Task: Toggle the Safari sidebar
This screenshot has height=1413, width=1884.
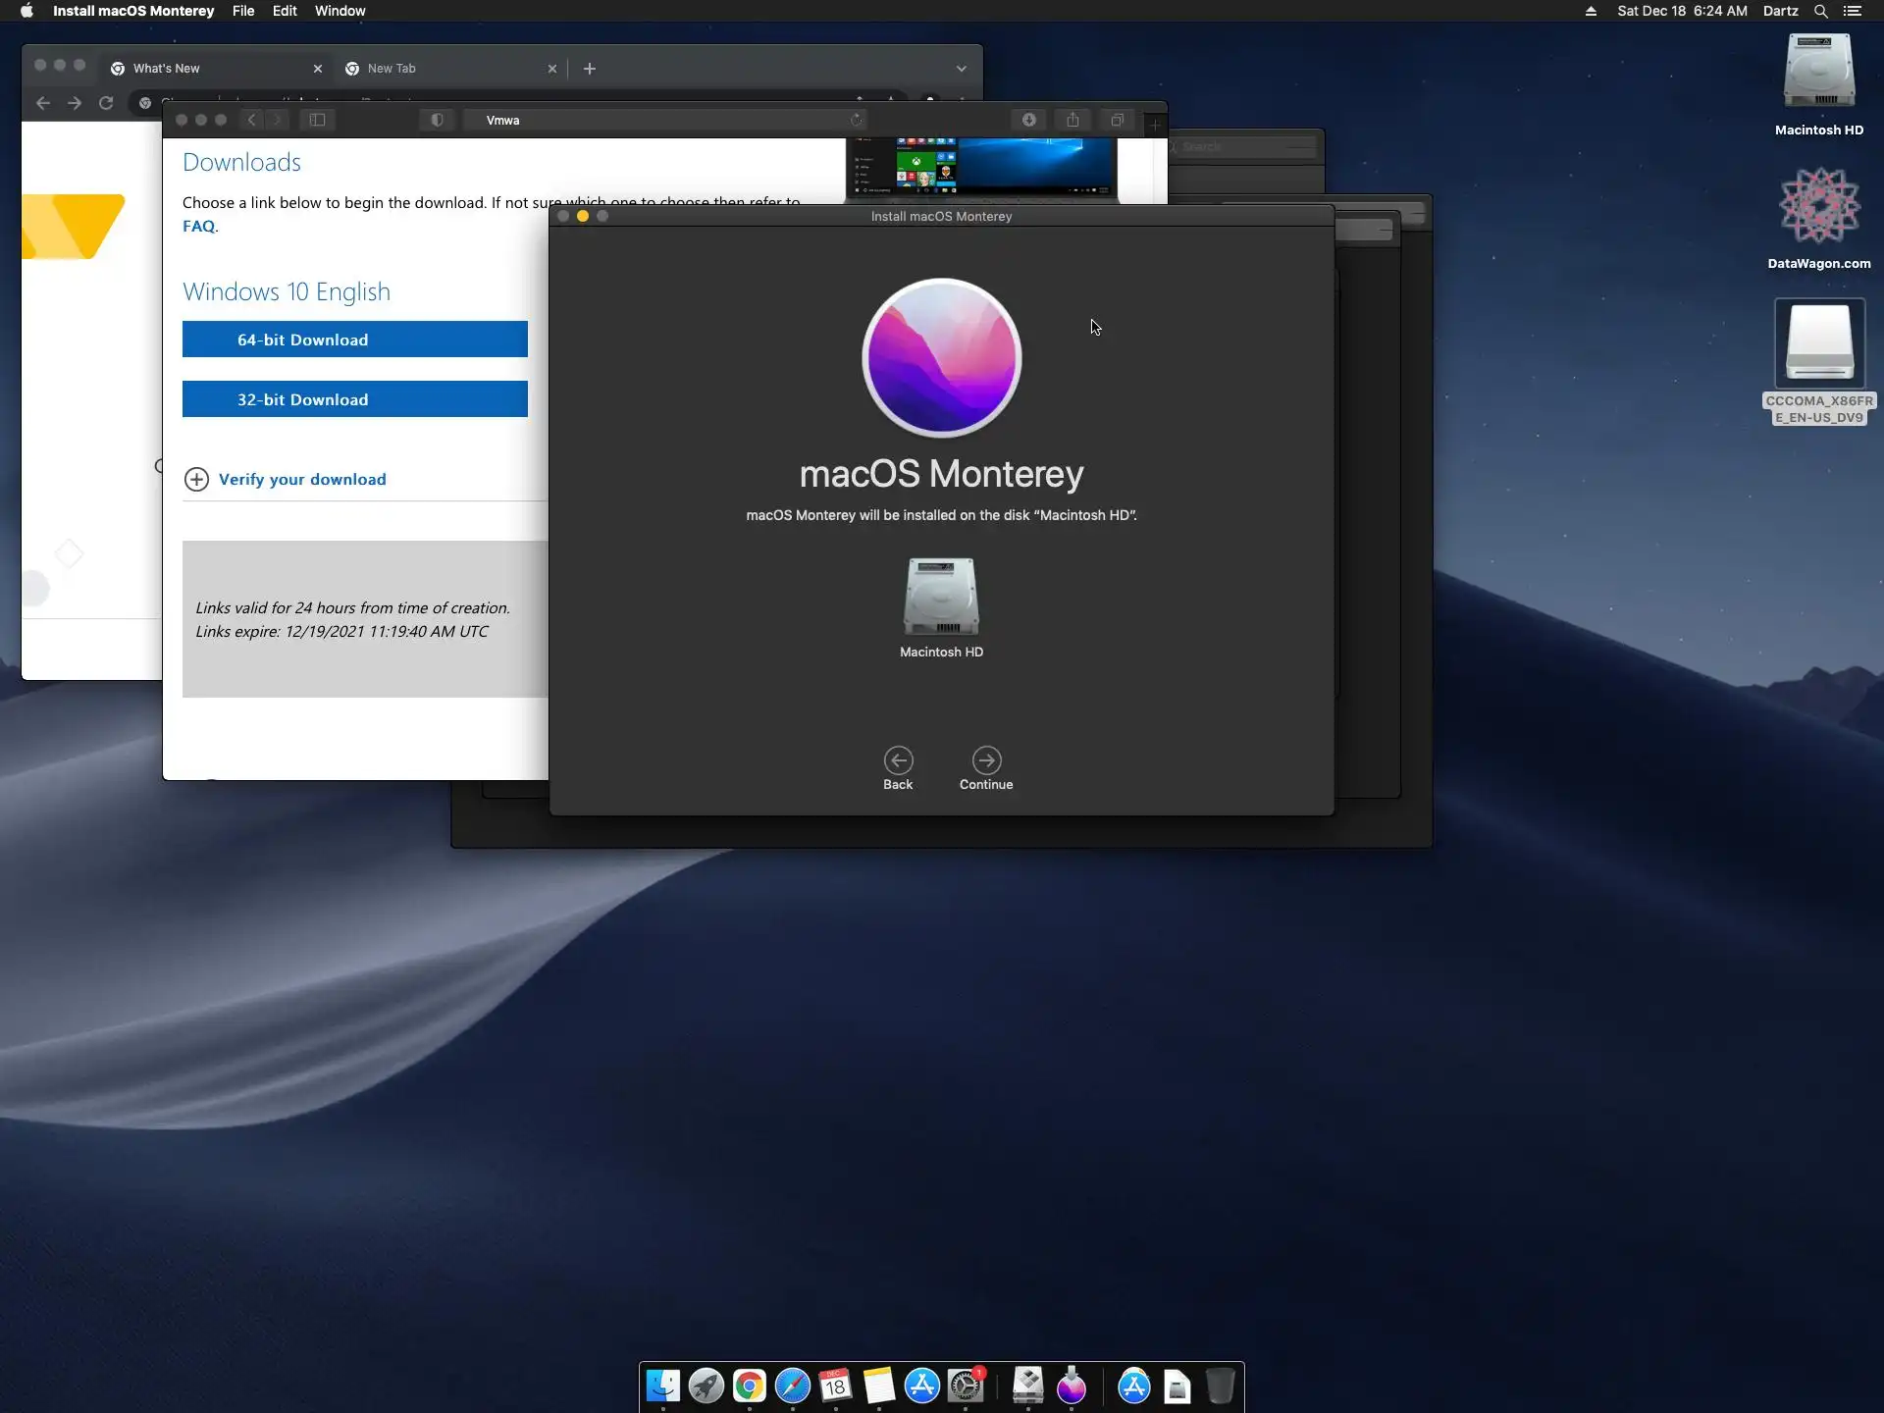Action: click(317, 120)
